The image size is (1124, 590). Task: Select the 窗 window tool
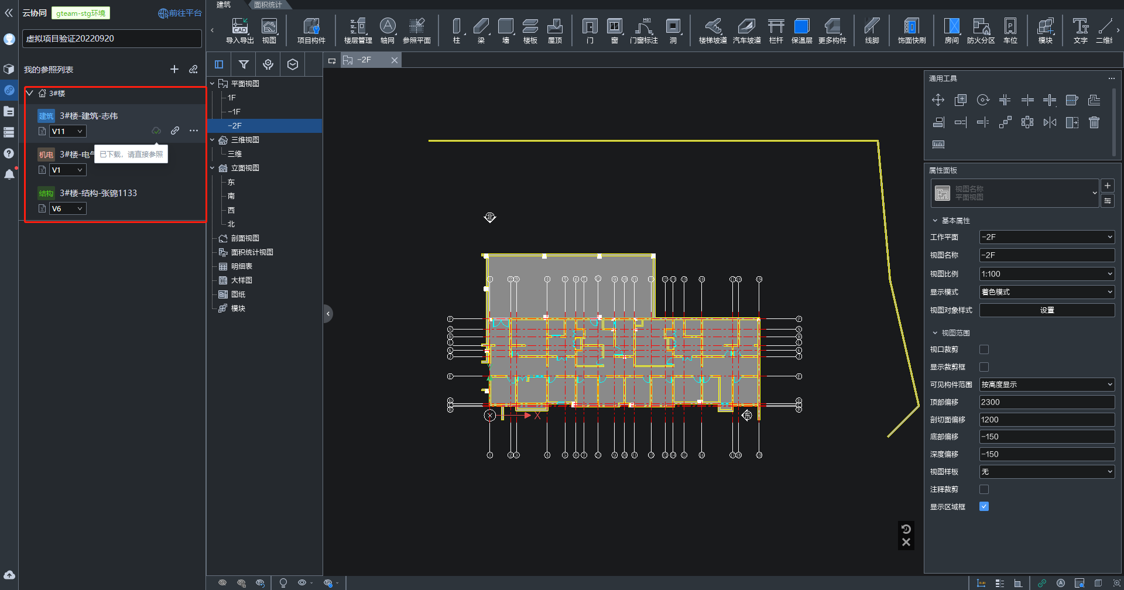coord(615,30)
